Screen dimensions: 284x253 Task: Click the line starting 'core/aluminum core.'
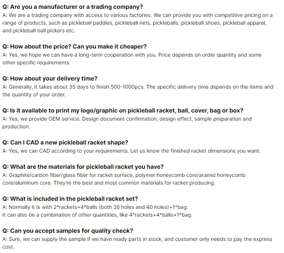coord(109,183)
